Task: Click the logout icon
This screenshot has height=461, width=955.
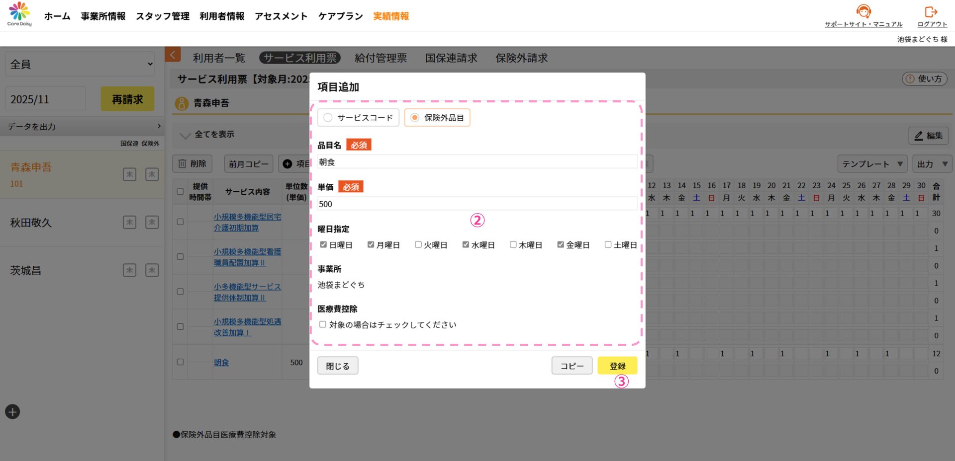Action: tap(931, 11)
